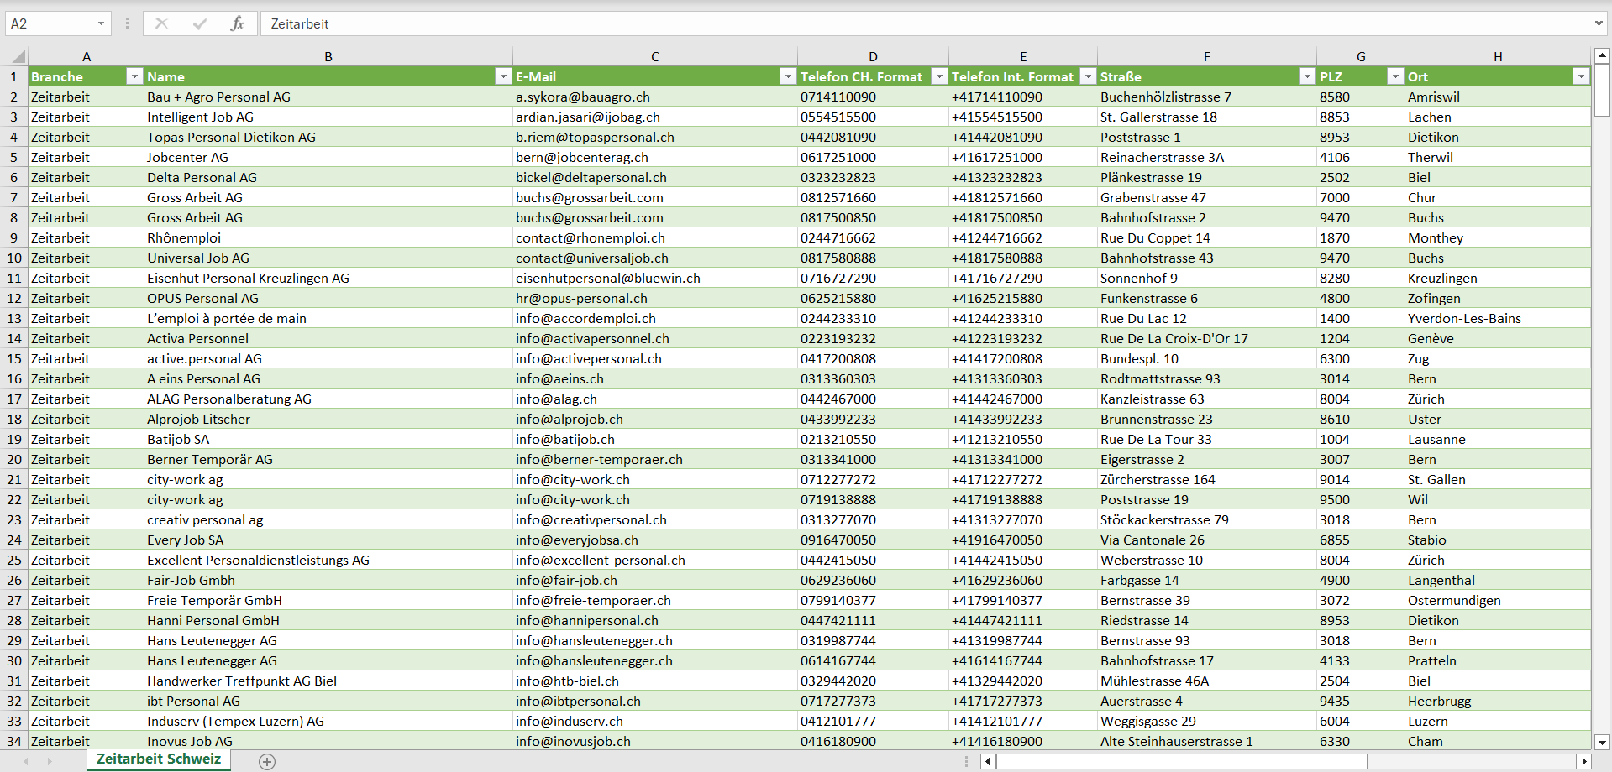
Task: Click the Enter checkmark icon in formula bar
Action: point(199,23)
